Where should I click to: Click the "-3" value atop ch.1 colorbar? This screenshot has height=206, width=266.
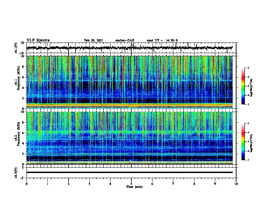coord(248,68)
